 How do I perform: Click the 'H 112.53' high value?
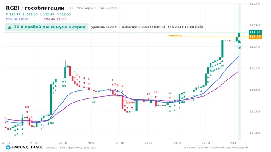(30, 14)
